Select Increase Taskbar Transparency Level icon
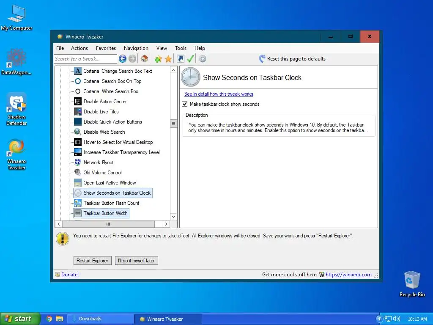433x325 pixels. [x=78, y=152]
